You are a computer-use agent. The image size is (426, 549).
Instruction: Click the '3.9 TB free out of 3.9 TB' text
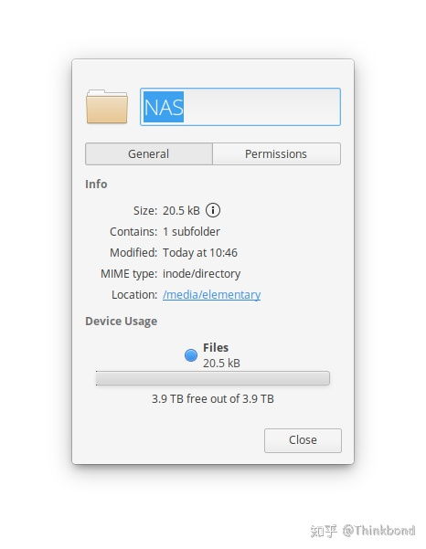click(x=213, y=398)
